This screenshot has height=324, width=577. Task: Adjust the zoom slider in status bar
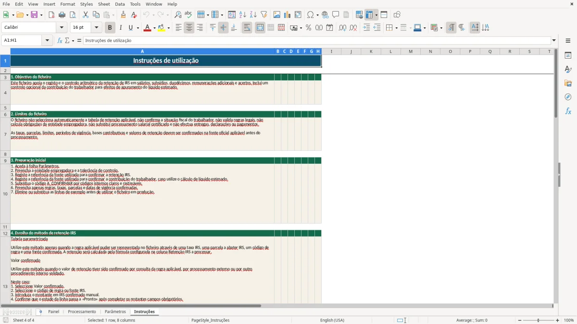(538, 320)
